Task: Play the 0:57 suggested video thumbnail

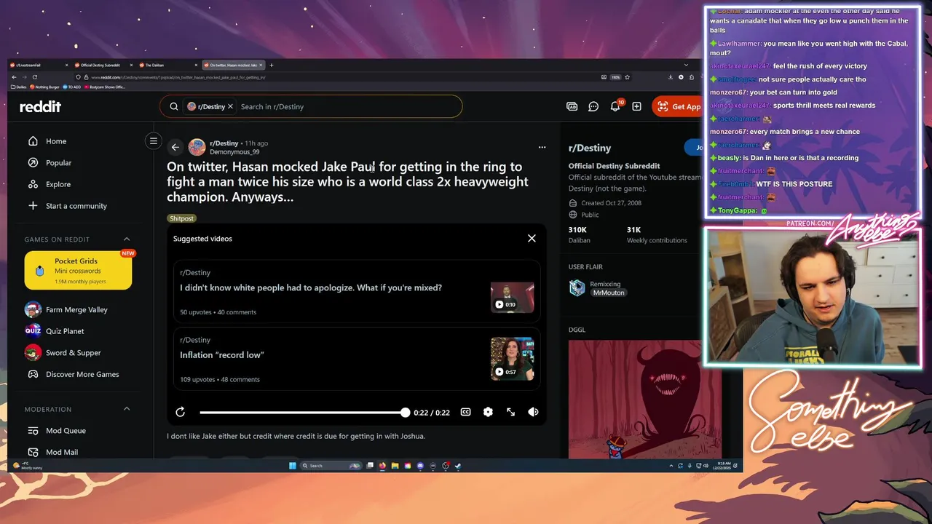Action: pos(513,359)
